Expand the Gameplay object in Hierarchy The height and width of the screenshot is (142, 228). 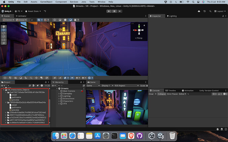(59, 94)
